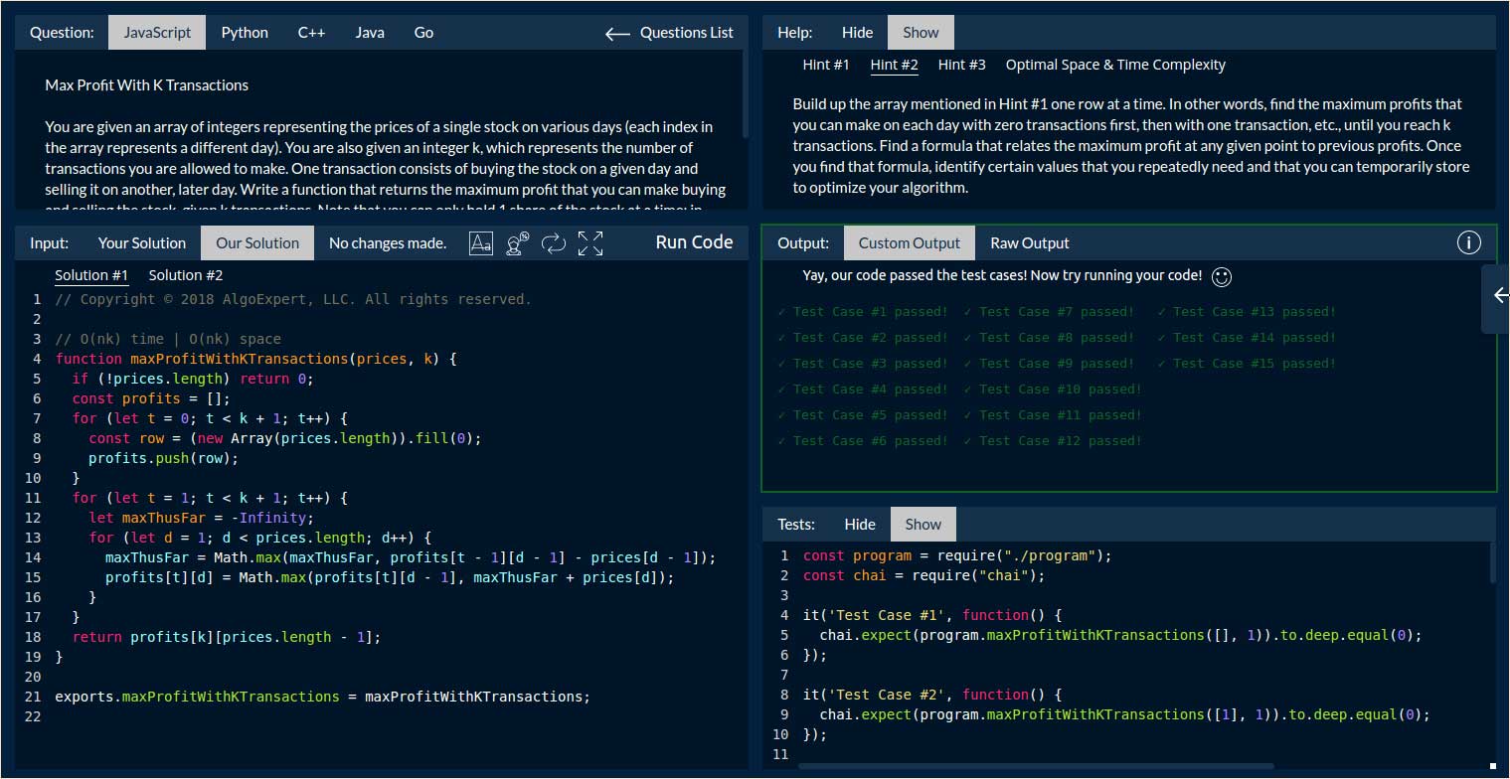Open Hint #2
1510x779 pixels.
(894, 65)
